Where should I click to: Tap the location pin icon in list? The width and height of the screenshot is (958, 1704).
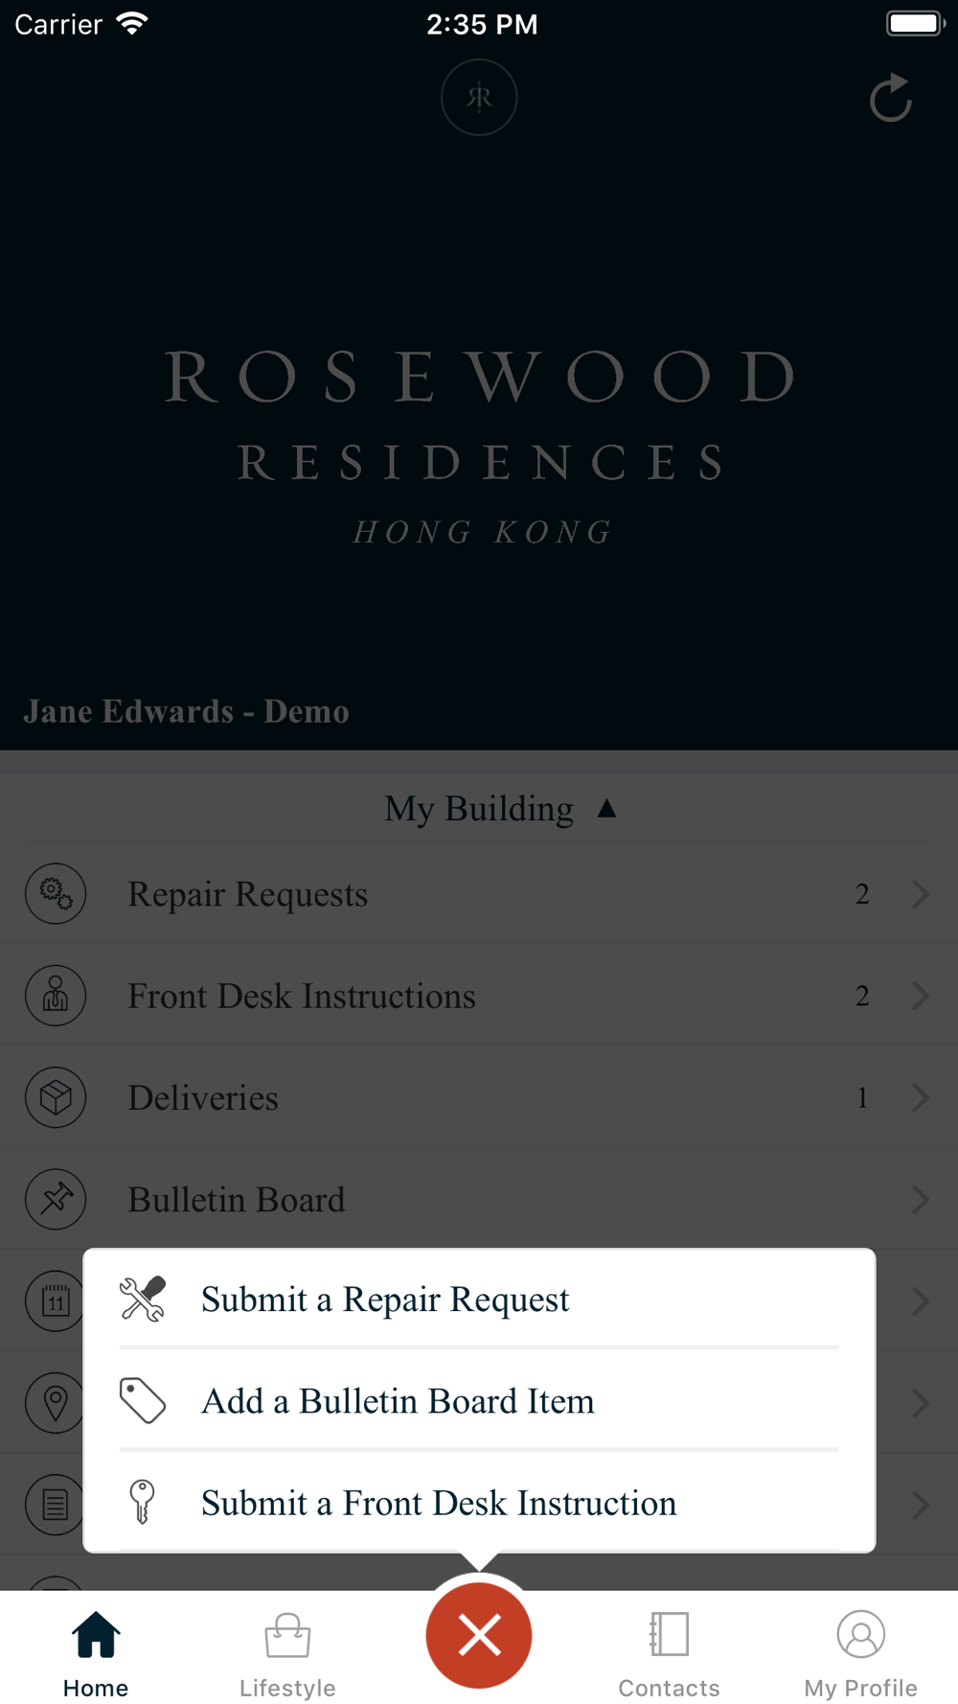click(55, 1403)
